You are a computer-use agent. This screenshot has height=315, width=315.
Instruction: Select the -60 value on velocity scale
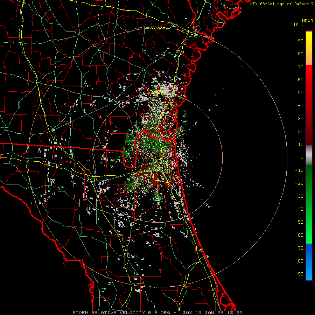299,235
